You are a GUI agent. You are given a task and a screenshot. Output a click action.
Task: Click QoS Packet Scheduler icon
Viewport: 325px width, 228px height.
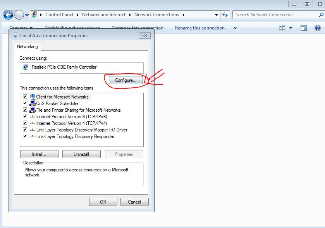point(32,103)
